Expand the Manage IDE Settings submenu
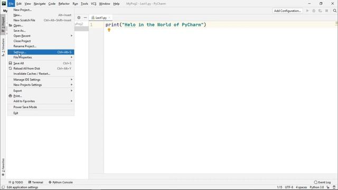The width and height of the screenshot is (338, 190). click(41, 80)
